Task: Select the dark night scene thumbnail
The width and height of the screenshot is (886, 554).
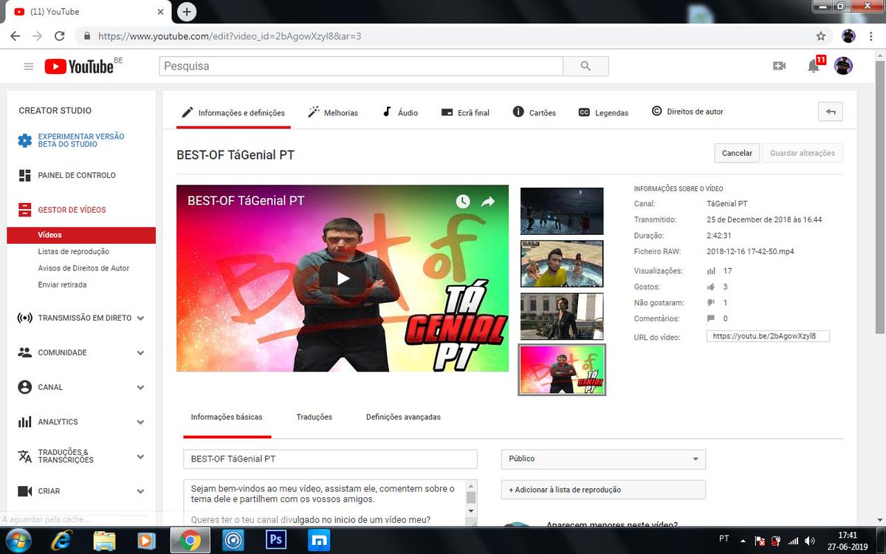Action: click(562, 211)
